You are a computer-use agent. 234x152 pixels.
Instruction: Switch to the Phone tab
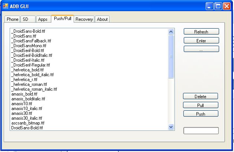pyautogui.click(x=12, y=19)
